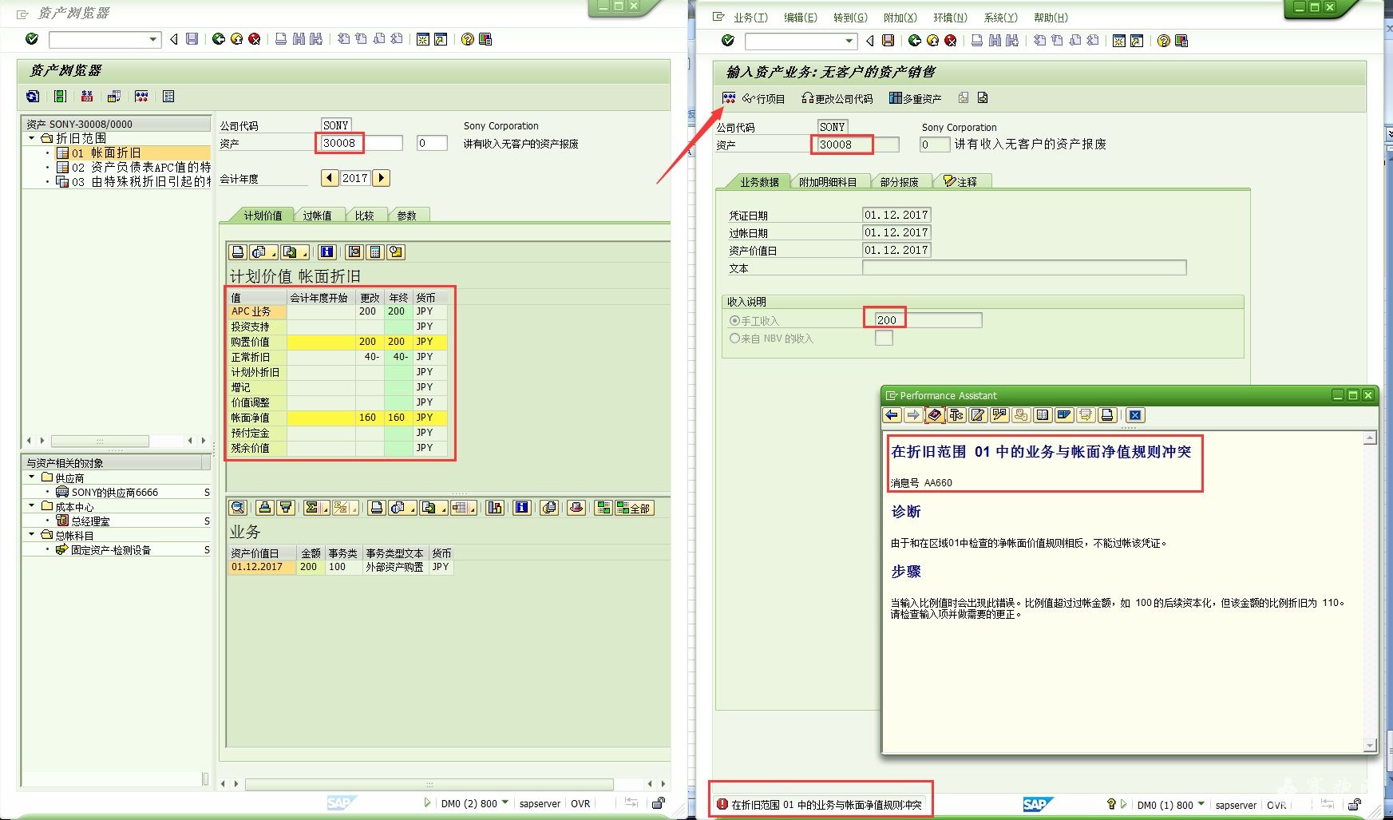Viewport: 1393px width, 820px height.
Task: Open the DM0 (1) 800 status bar dropdown
Action: tap(1201, 805)
